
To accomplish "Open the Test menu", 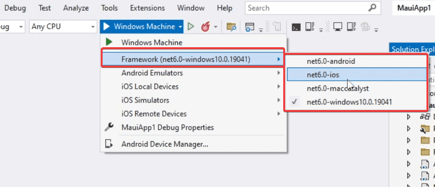I will (x=44, y=8).
